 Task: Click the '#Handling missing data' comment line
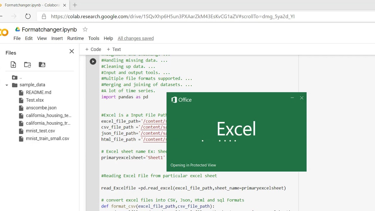coord(134,60)
